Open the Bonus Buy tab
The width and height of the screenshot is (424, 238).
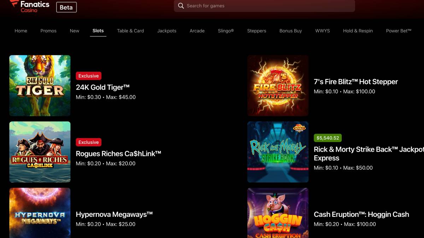pyautogui.click(x=290, y=31)
